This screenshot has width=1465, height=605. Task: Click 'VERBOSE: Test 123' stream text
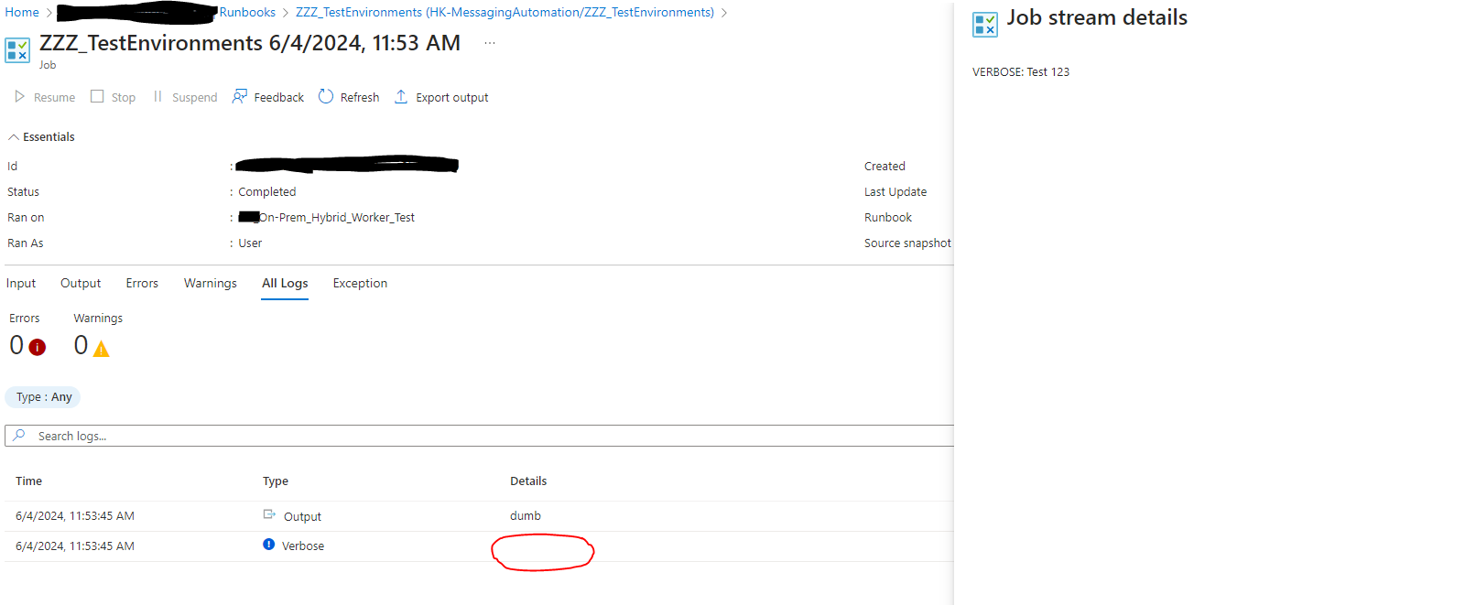tap(1021, 72)
